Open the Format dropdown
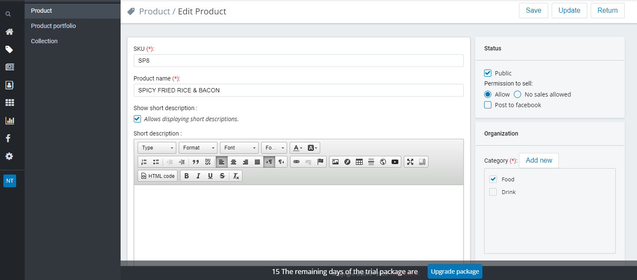The width and height of the screenshot is (637, 280). coord(198,148)
